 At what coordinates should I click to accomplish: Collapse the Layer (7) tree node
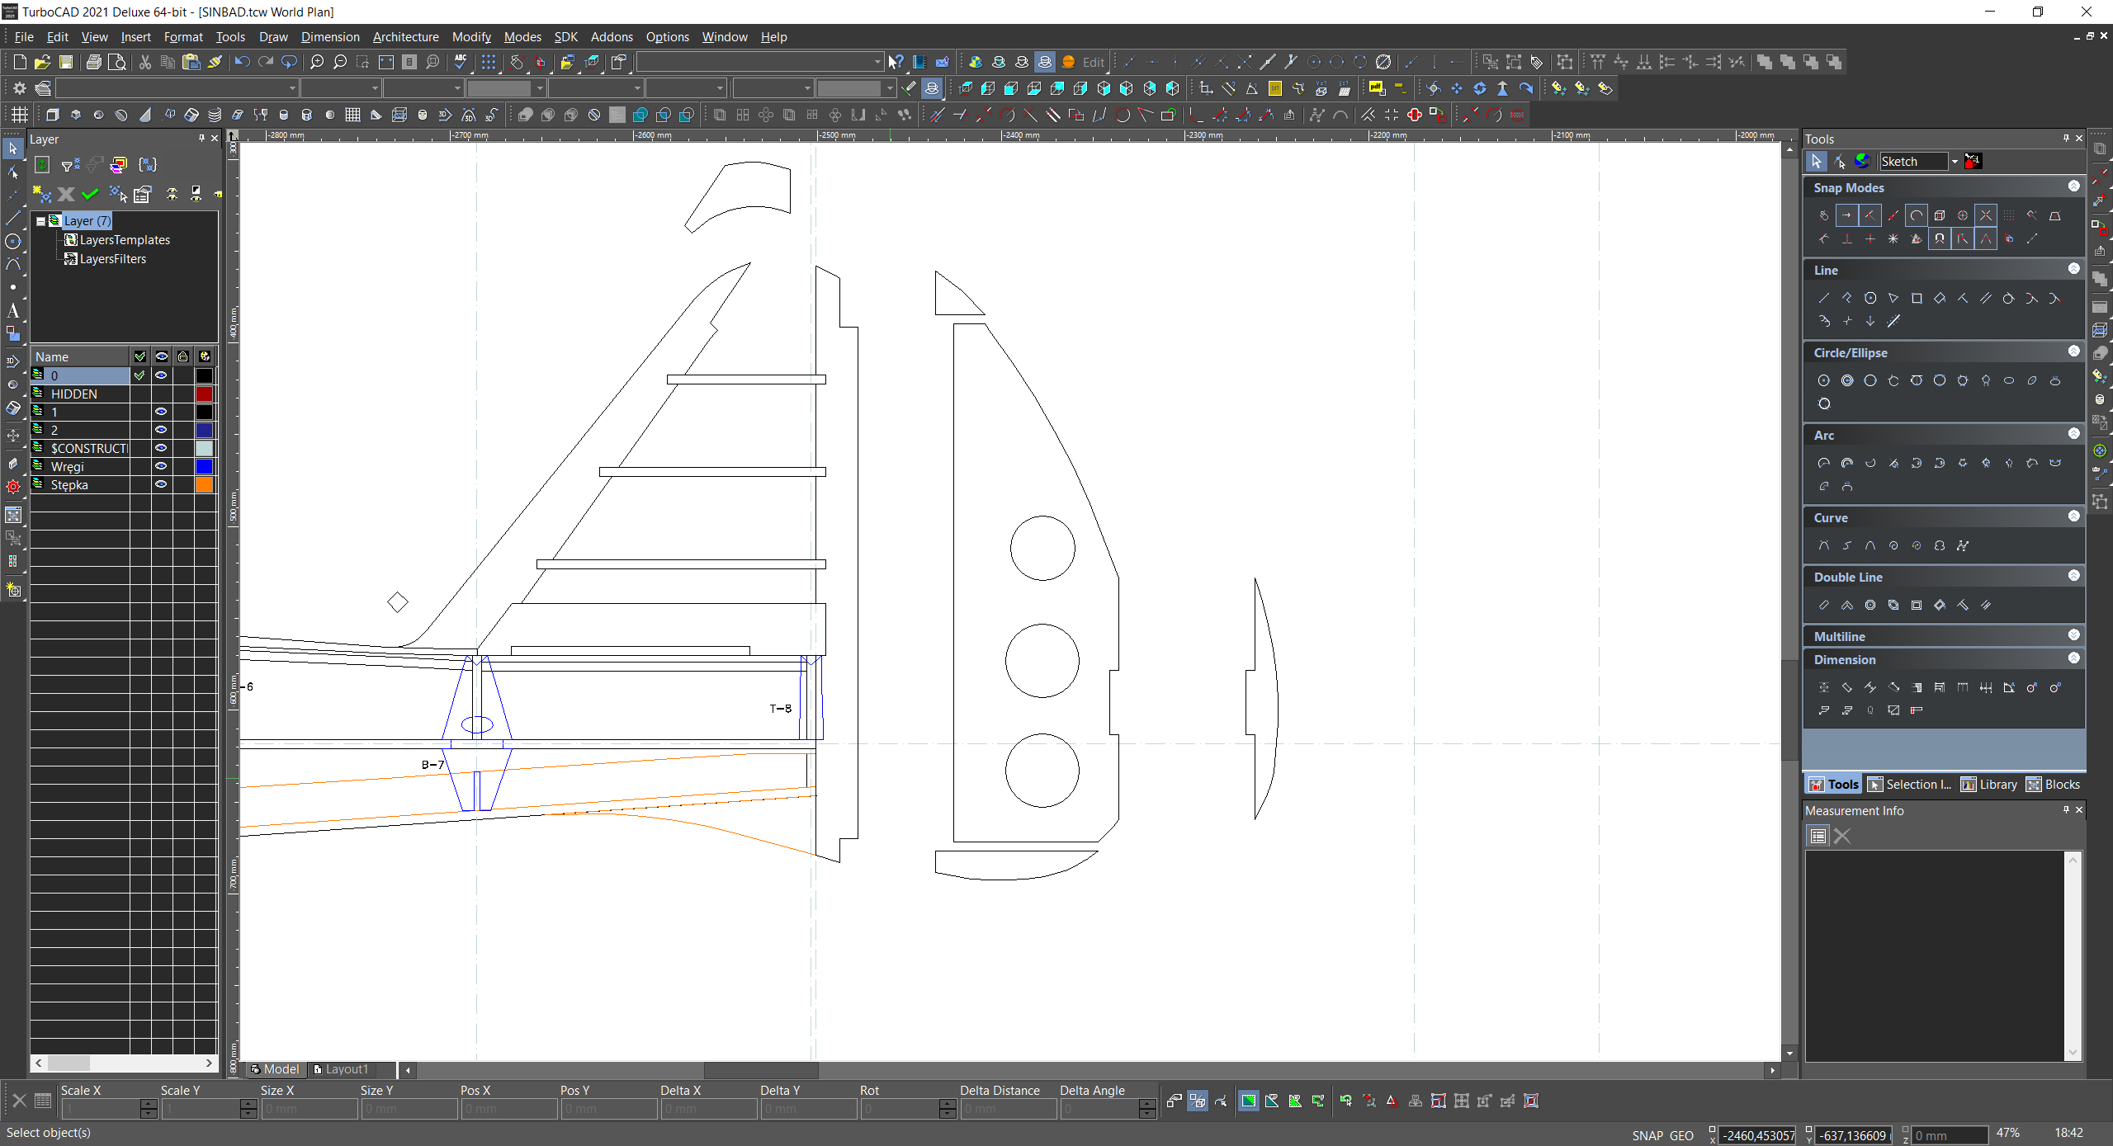tap(40, 221)
